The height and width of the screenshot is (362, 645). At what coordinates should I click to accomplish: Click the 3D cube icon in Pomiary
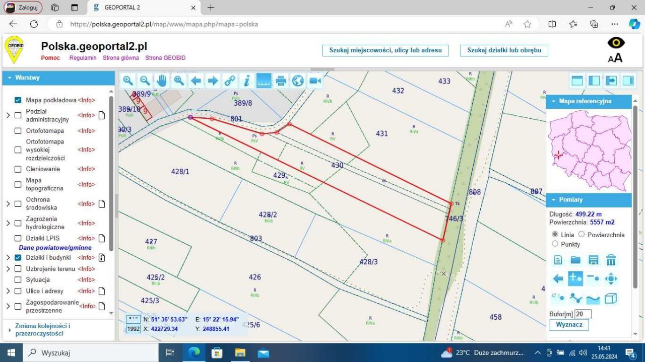tap(610, 298)
